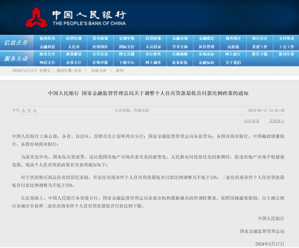
Task: Click 文章来源: 沟通交流 text
Action: click(x=132, y=111)
